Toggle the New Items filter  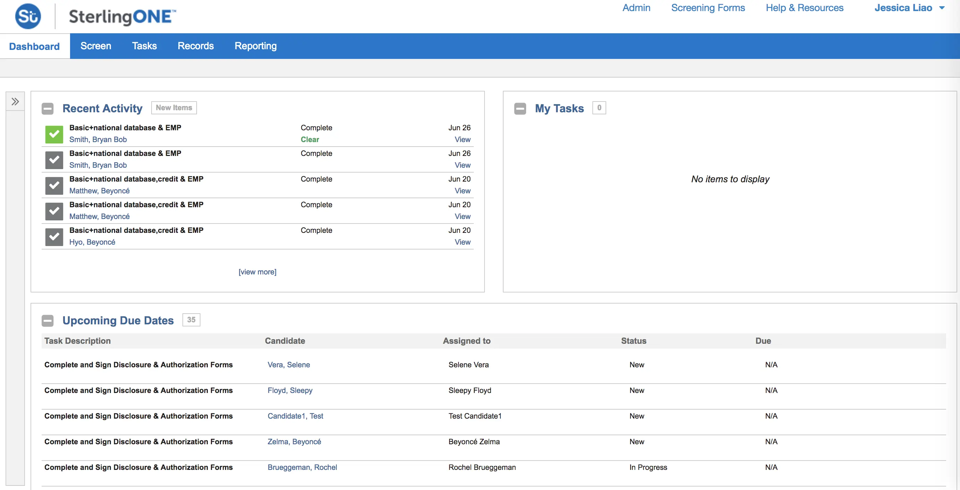click(x=174, y=108)
